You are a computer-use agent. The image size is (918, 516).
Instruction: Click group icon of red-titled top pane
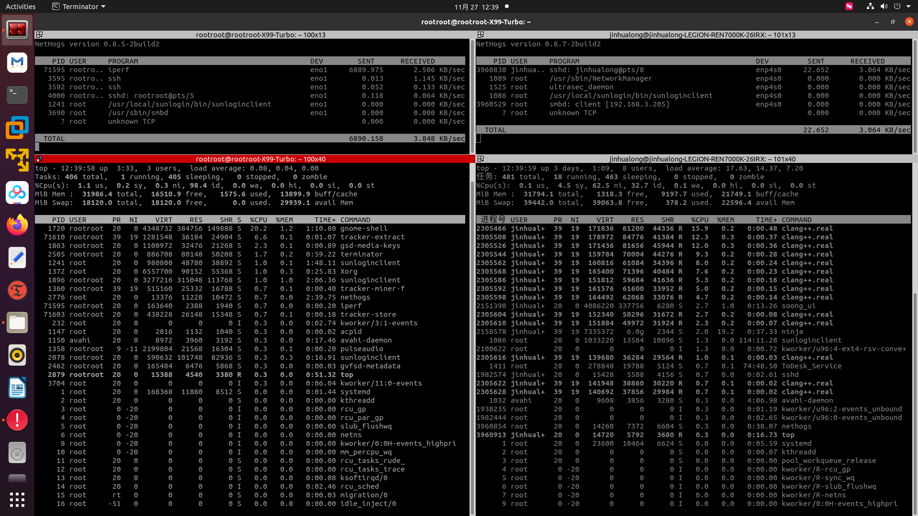40,159
